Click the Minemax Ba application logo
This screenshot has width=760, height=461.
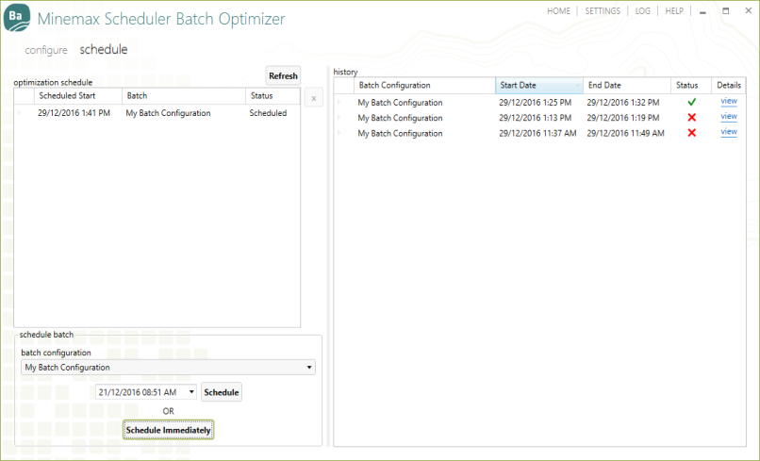pyautogui.click(x=17, y=18)
